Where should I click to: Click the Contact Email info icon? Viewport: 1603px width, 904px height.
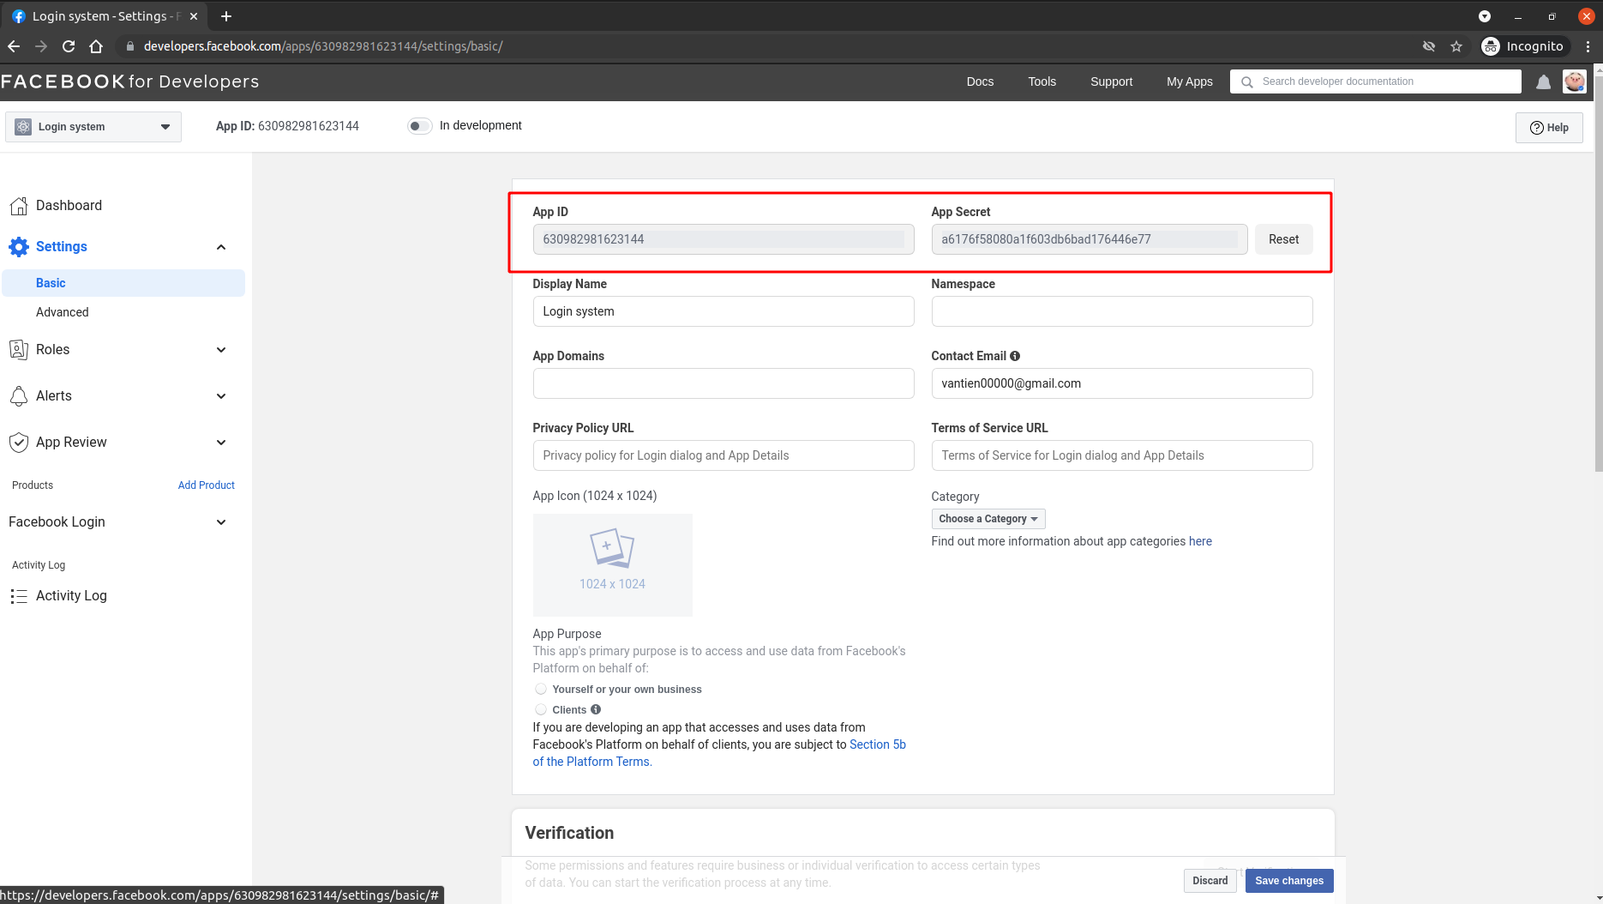pos(1015,356)
